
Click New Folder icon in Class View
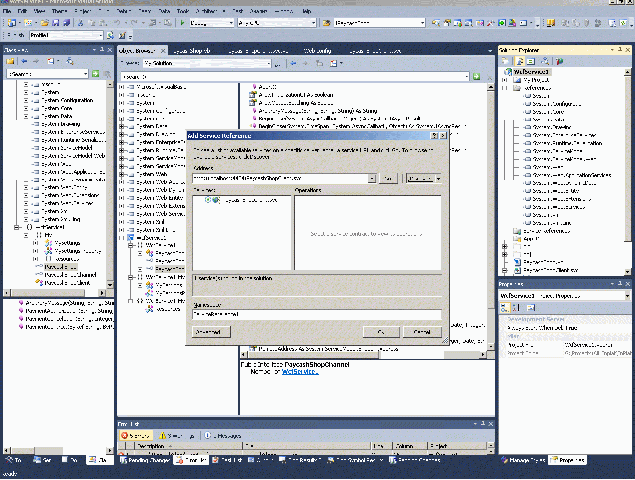[x=10, y=61]
